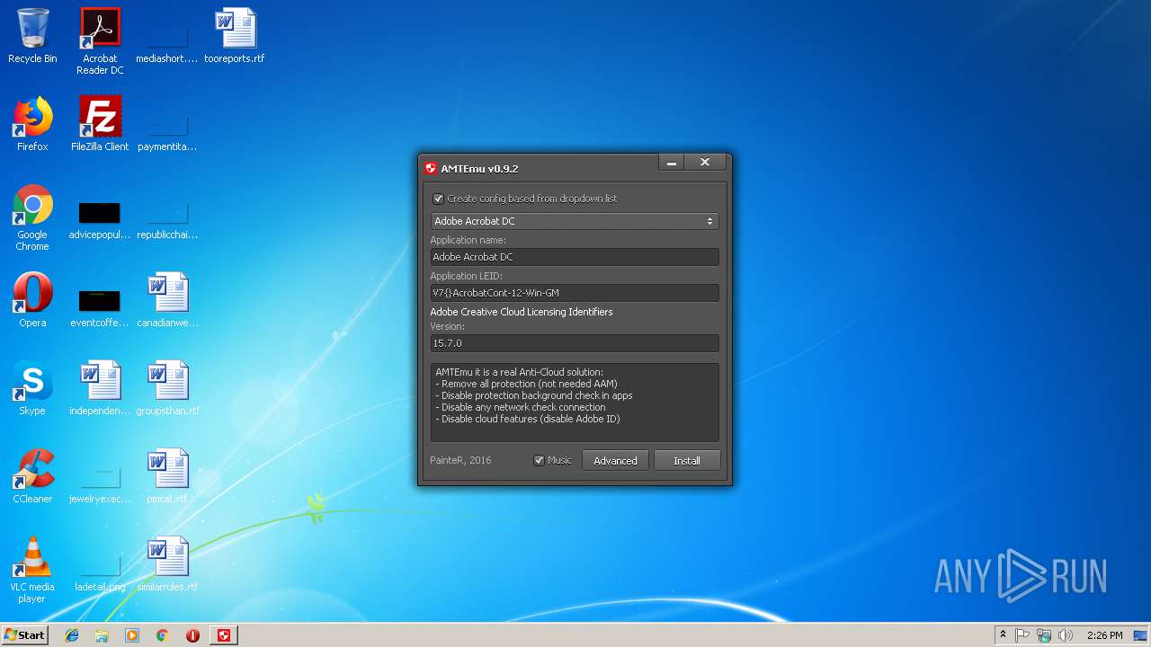Screen dimensions: 1151x647
Task: Select the eventcoffe desktop file
Action: (100, 306)
